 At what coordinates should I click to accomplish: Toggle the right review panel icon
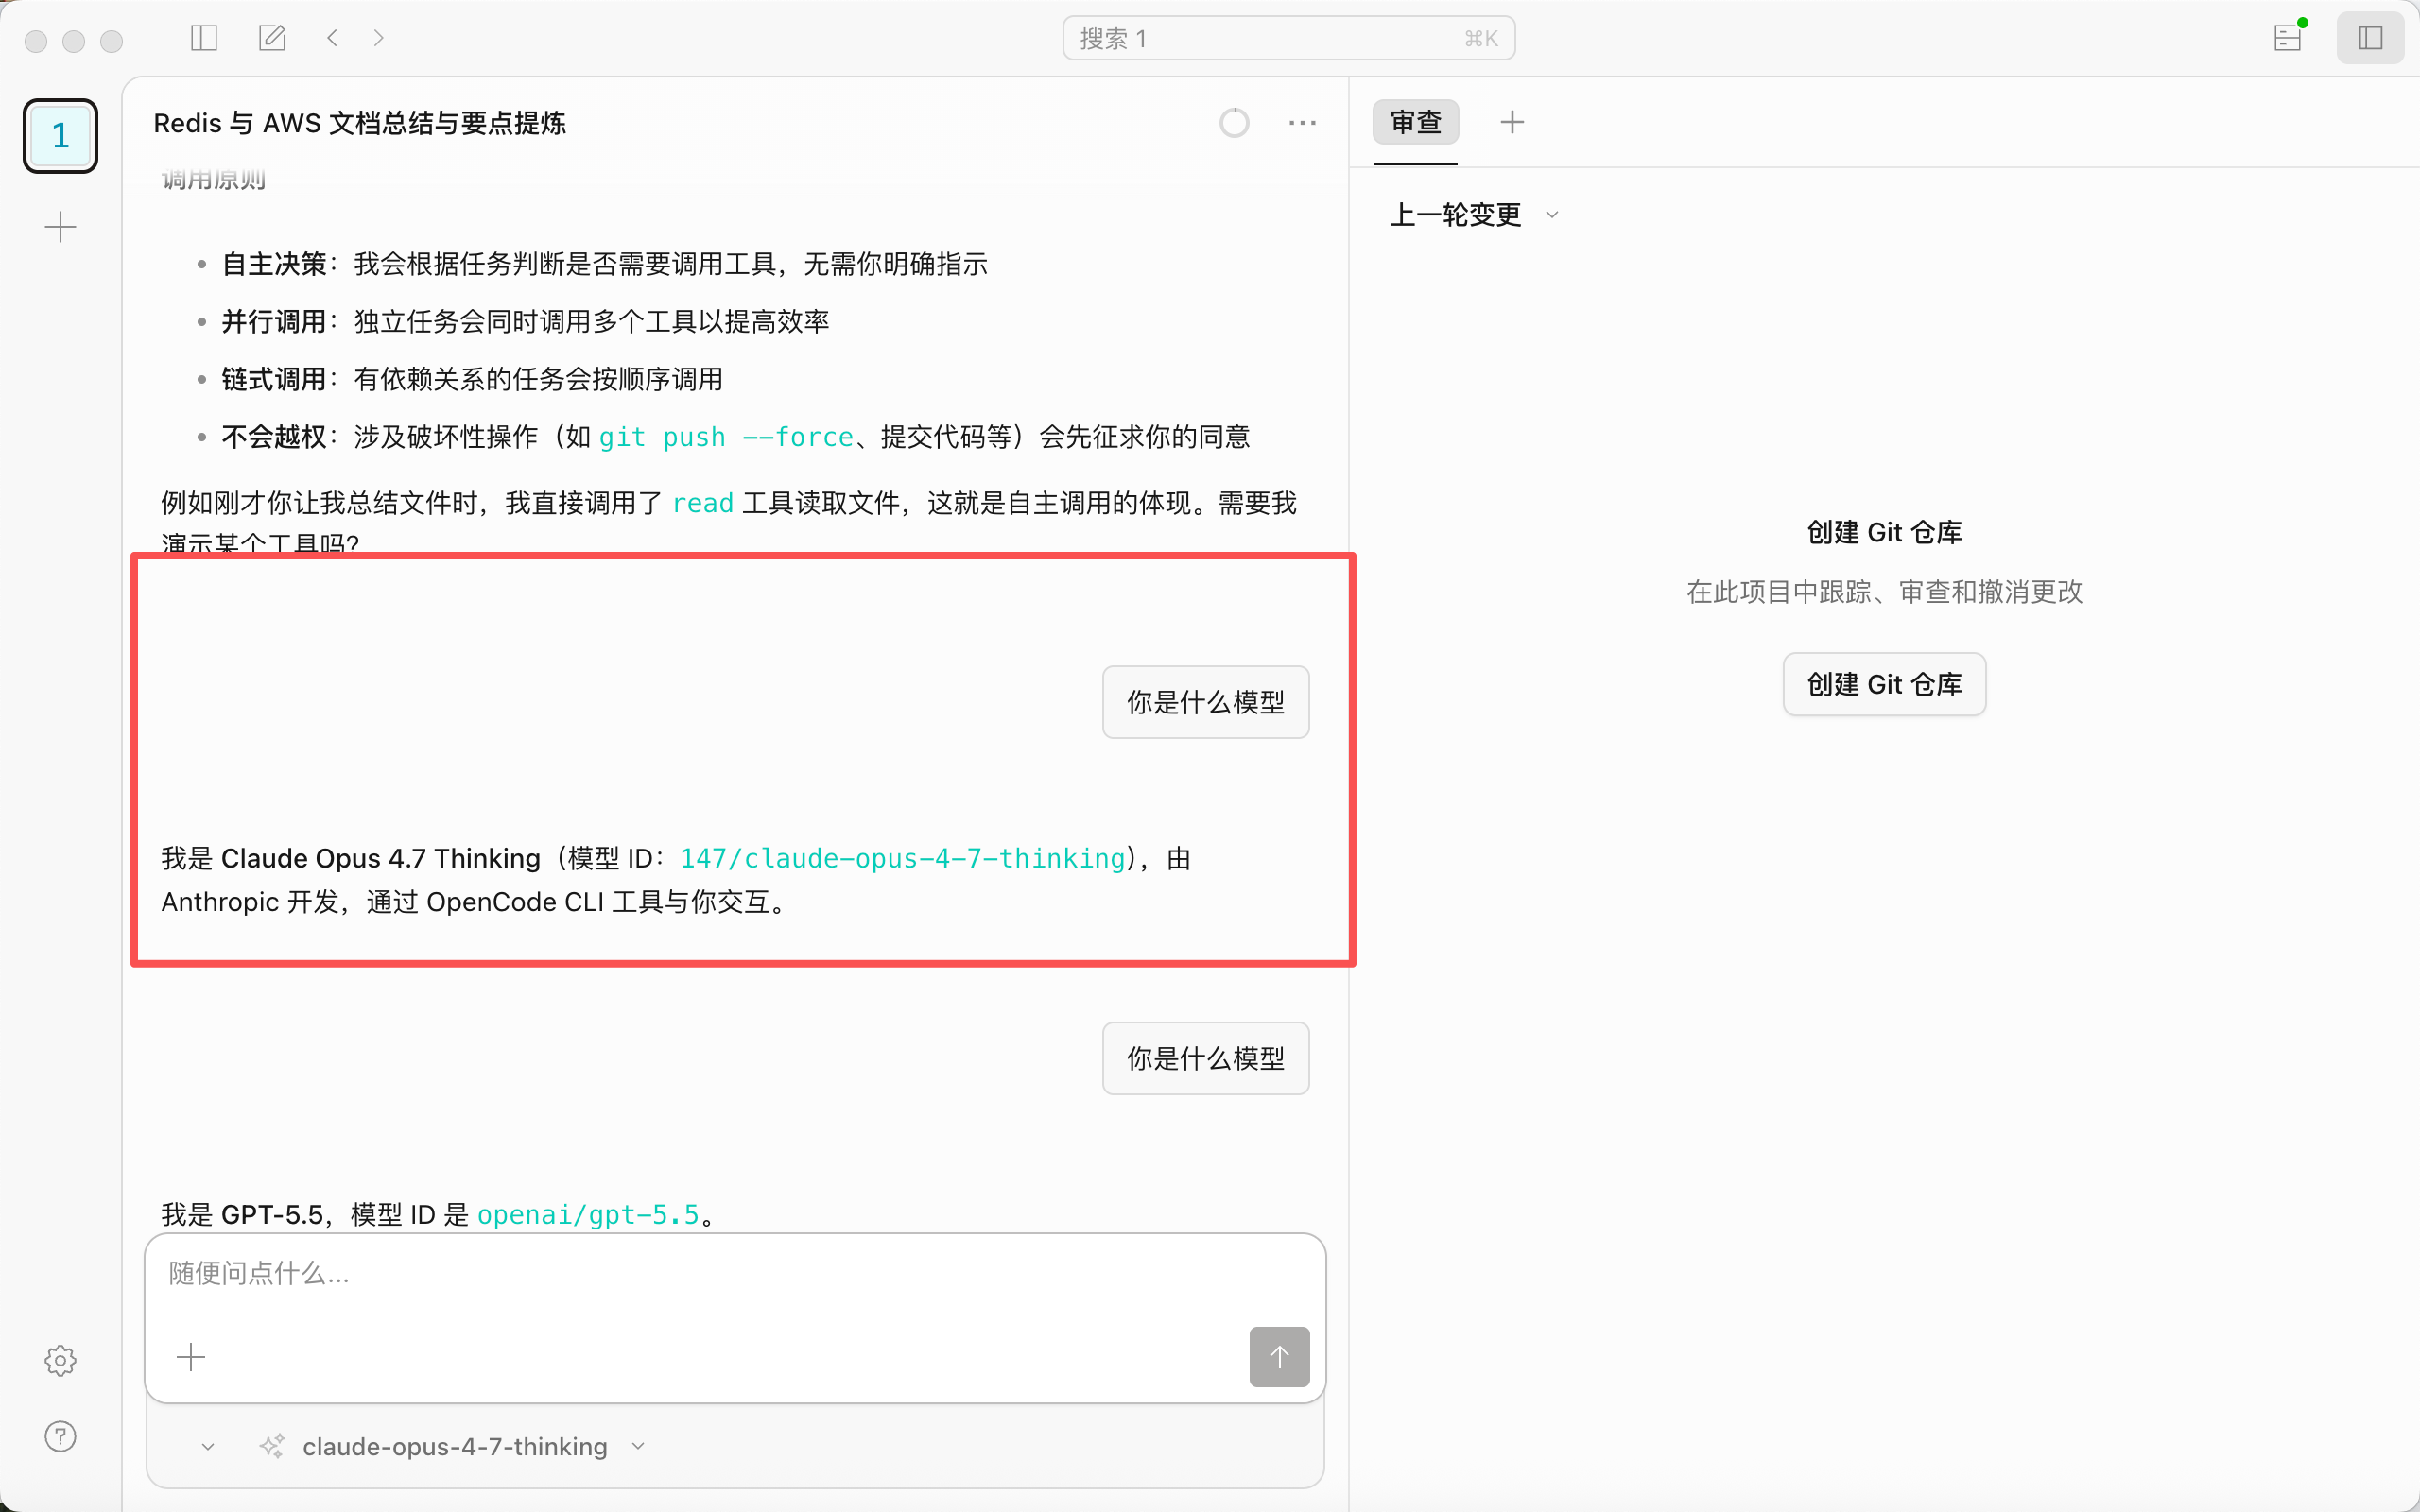pyautogui.click(x=2370, y=38)
